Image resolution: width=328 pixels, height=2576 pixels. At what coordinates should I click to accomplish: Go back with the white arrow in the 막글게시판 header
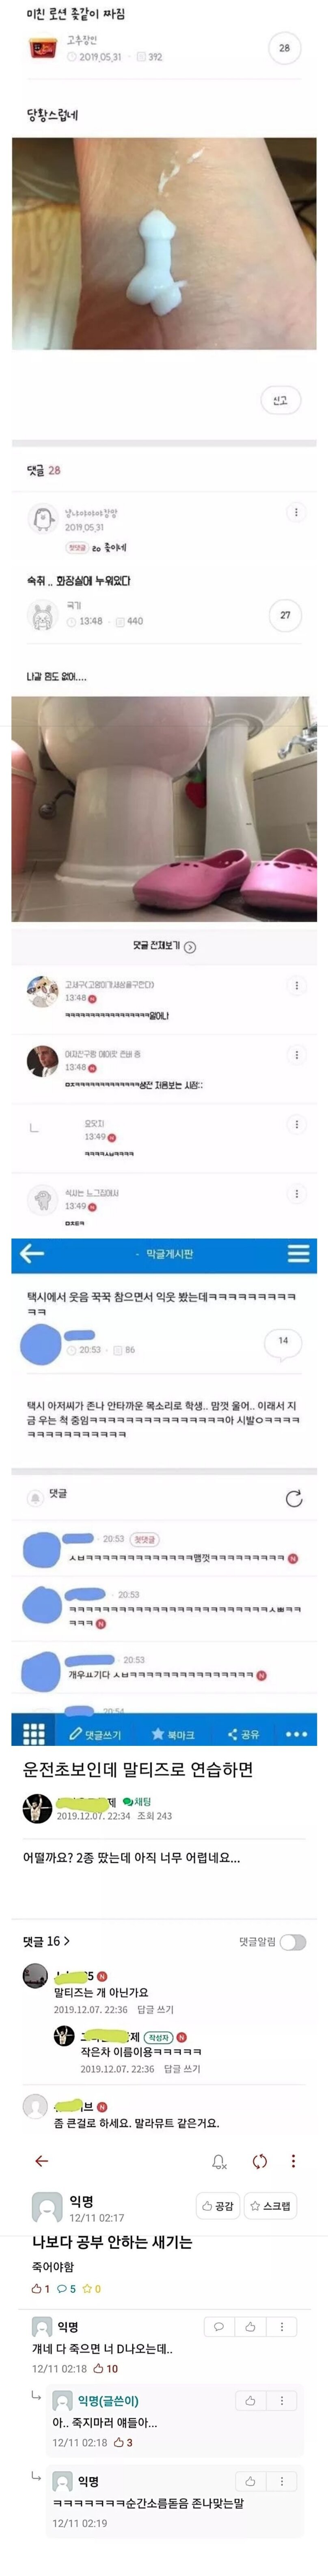[32, 1253]
